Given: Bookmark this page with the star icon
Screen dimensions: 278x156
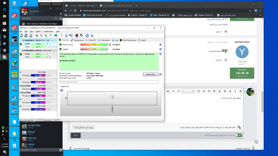Looking at the screenshot, I should click(x=250, y=10).
